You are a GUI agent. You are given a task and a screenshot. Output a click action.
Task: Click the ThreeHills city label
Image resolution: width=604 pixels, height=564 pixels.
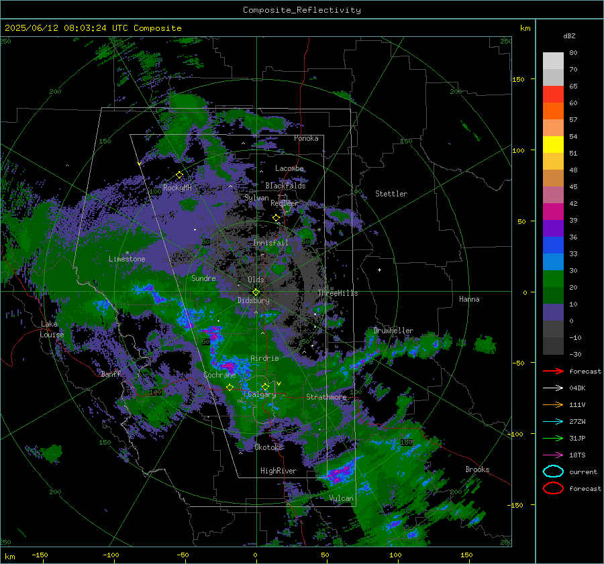338,293
